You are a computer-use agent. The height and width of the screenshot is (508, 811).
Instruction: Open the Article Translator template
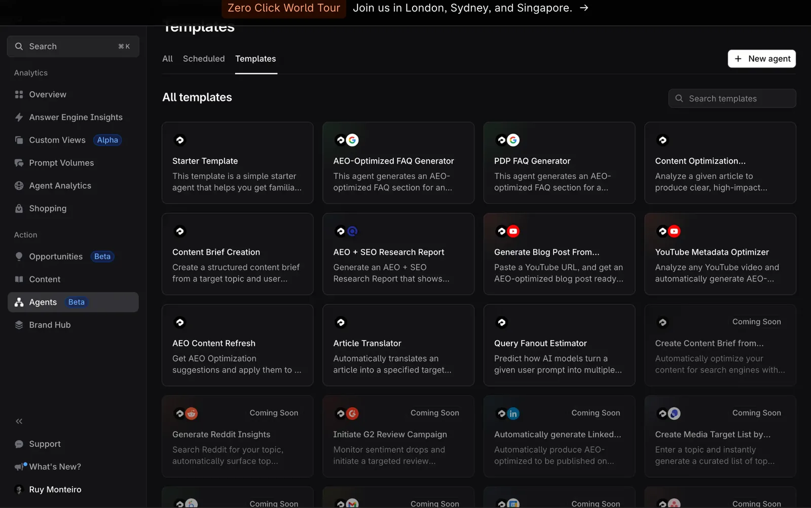point(398,345)
